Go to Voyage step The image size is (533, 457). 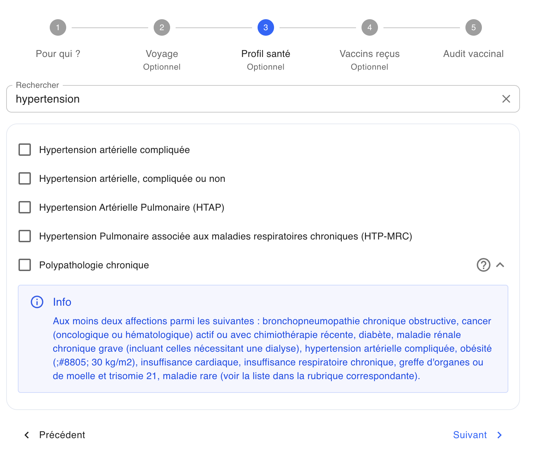[x=162, y=54]
